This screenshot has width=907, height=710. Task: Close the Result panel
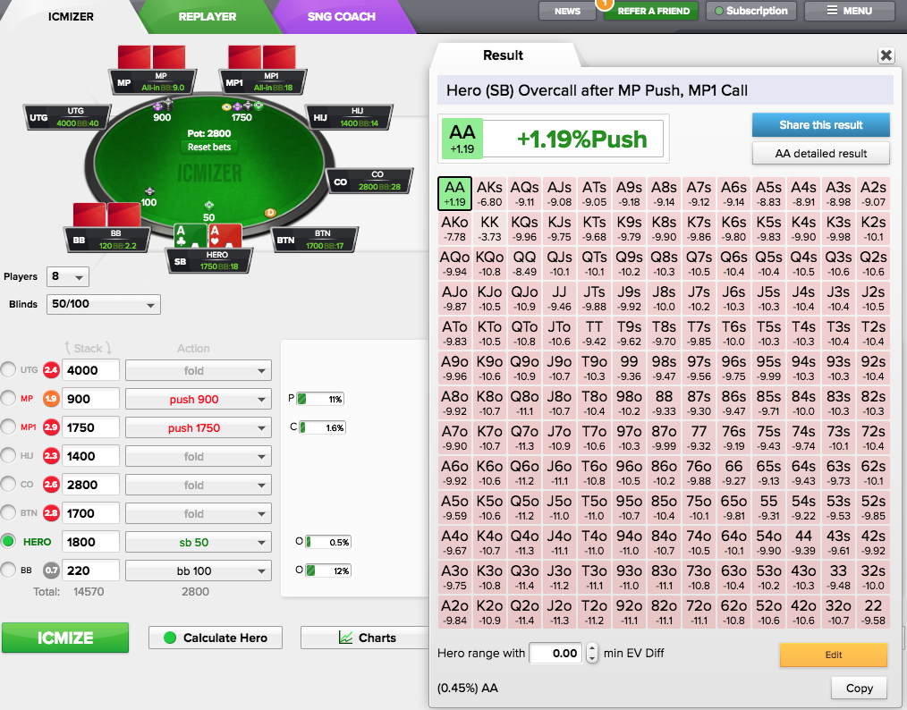(x=886, y=55)
